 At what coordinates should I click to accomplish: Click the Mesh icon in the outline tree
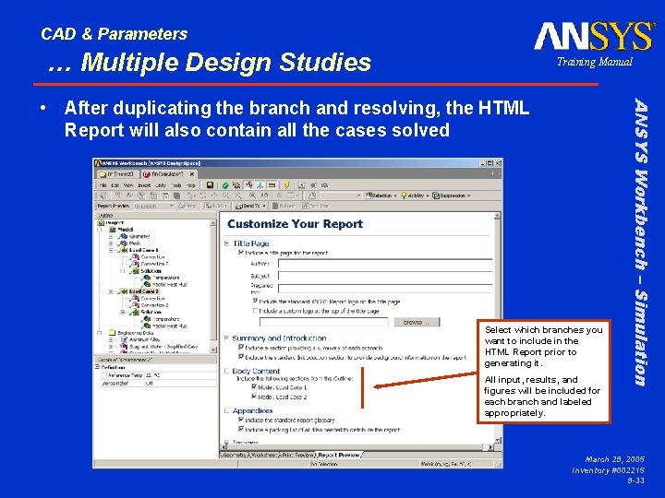(124, 243)
